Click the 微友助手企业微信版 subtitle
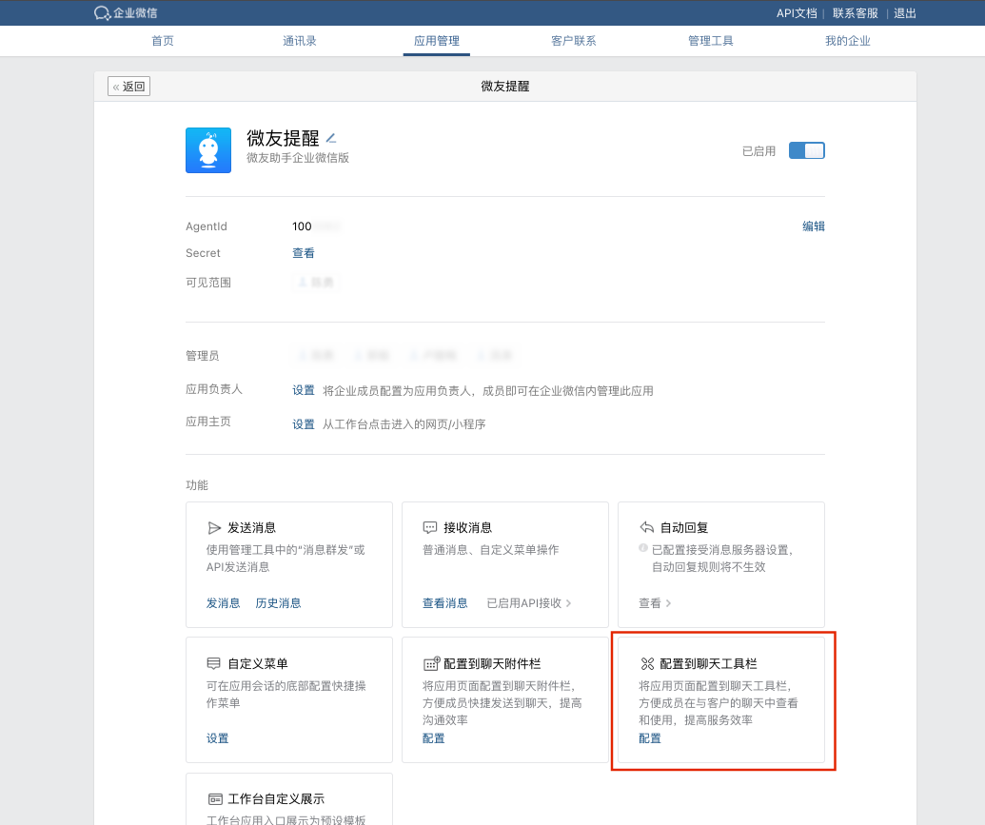Image resolution: width=985 pixels, height=825 pixels. point(297,158)
